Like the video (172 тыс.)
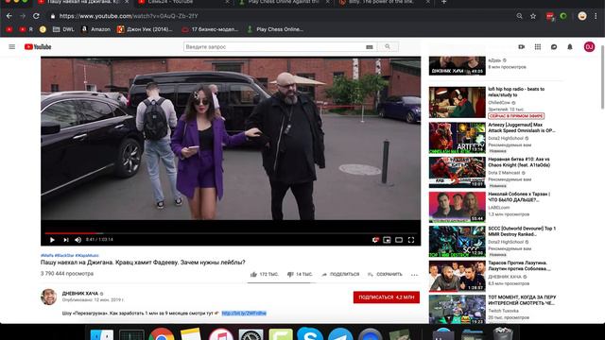Screen dimensions: 605x340 pyautogui.click(x=265, y=275)
